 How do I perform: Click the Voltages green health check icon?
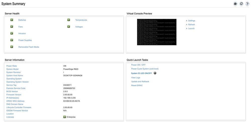pyautogui.click(x=69, y=26)
